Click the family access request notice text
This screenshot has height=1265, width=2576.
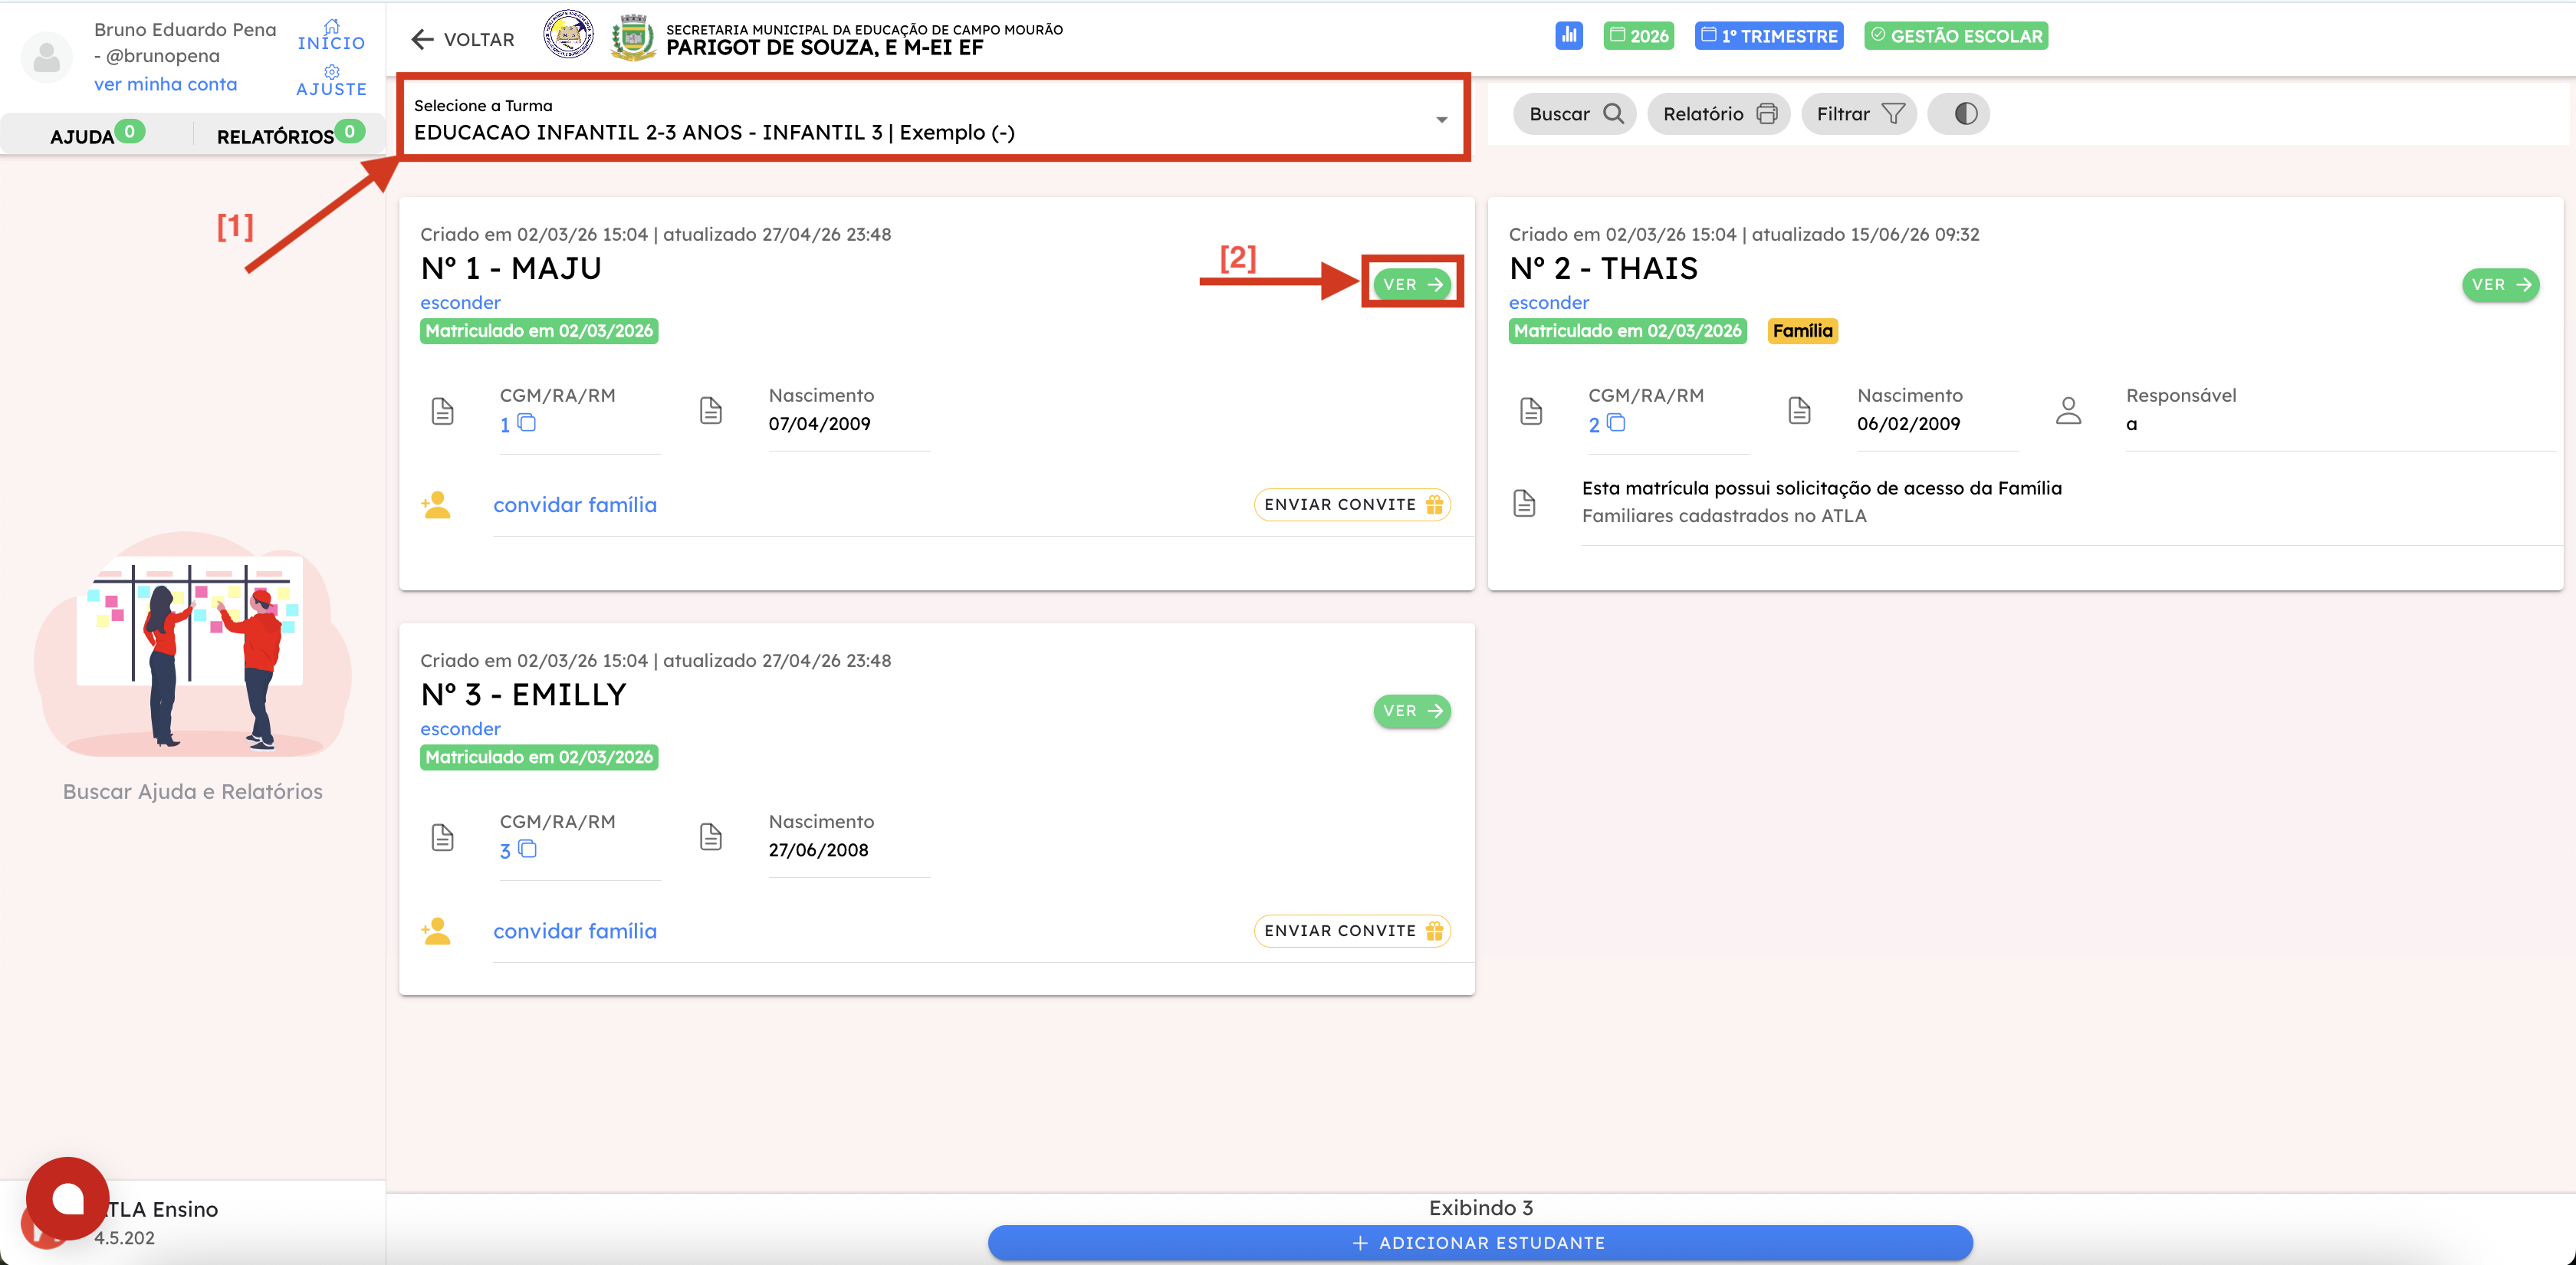[1822, 488]
